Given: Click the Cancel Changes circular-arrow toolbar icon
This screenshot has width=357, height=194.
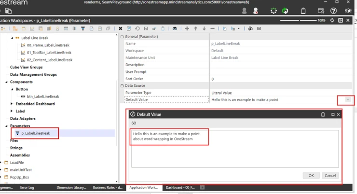Looking at the screenshot, I should tap(137, 28).
